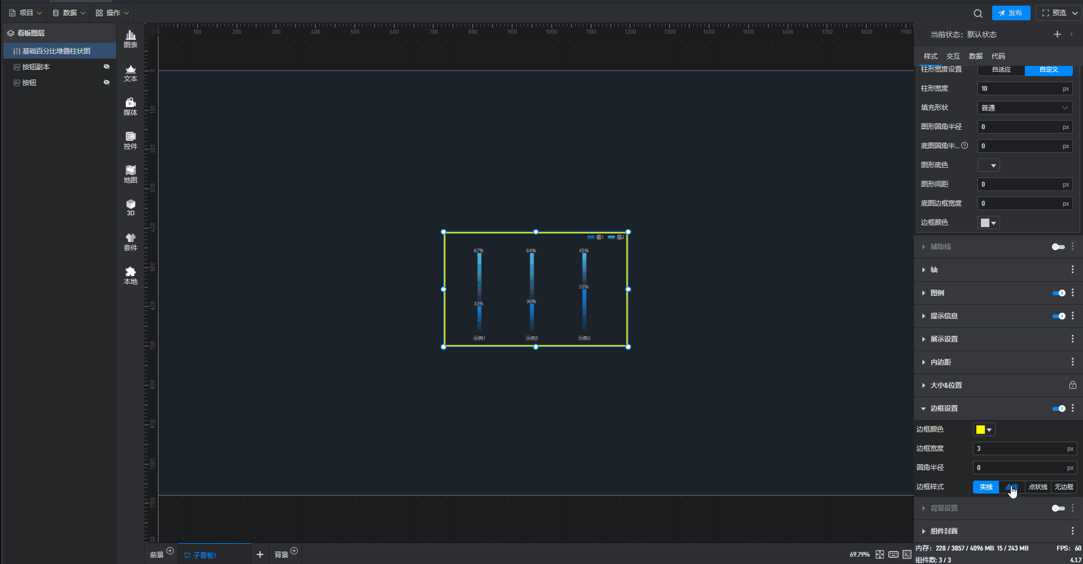Open the 3D component panel
The height and width of the screenshot is (564, 1083).
130,207
